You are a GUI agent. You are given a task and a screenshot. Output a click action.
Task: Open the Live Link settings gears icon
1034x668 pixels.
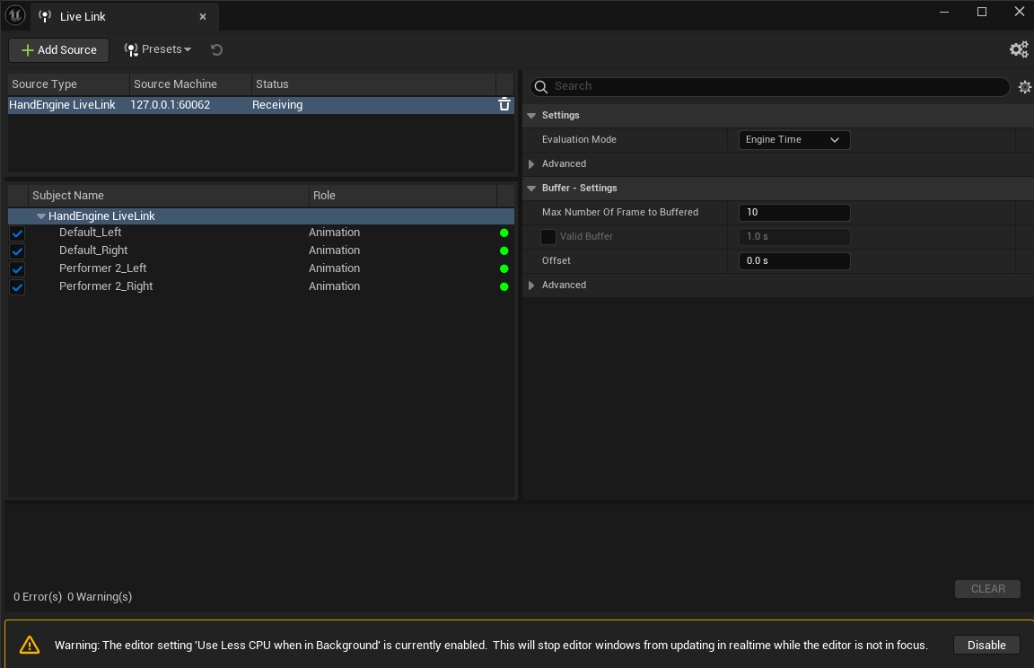pos(1019,49)
